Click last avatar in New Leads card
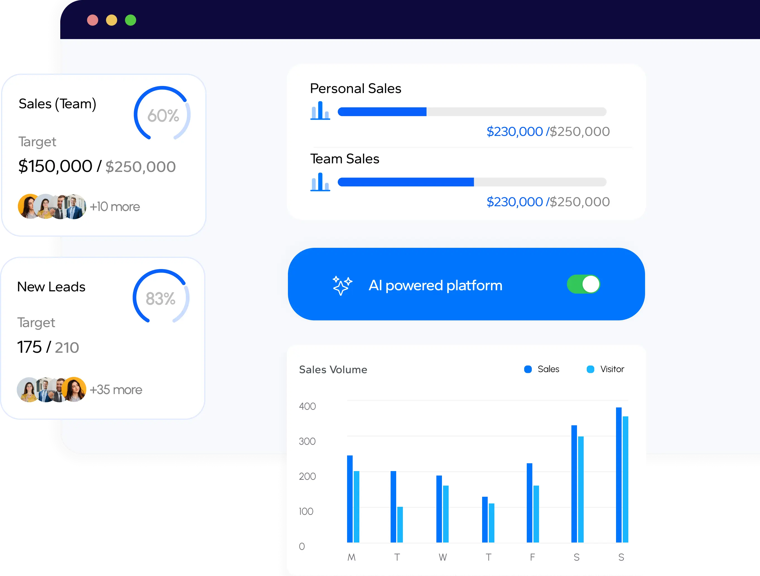 [74, 390]
